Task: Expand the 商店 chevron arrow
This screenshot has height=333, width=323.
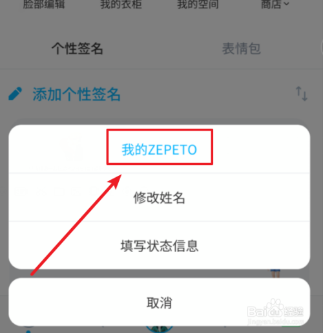Action: [x=286, y=4]
